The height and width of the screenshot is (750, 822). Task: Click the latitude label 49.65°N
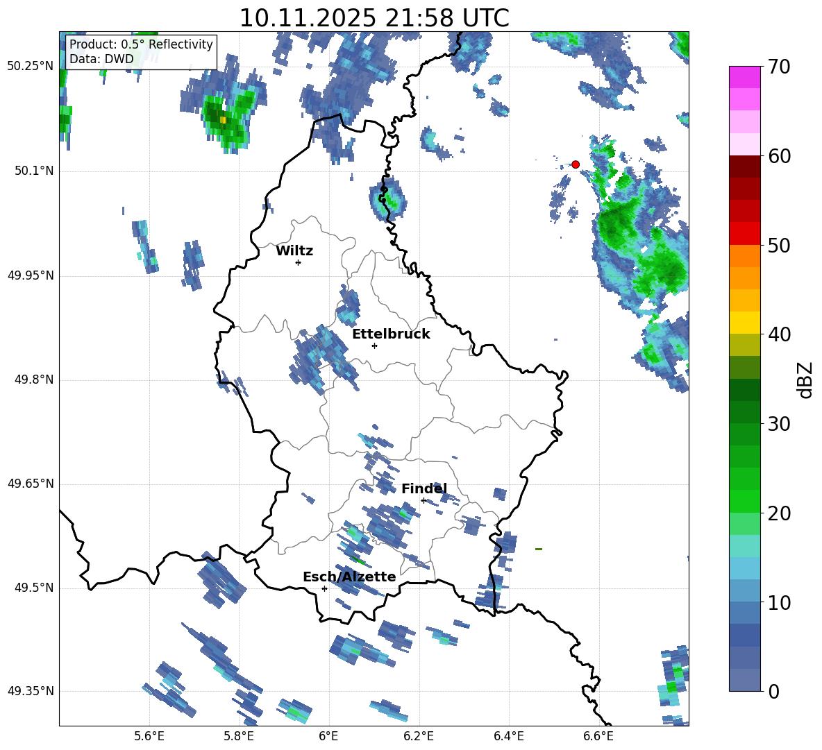tap(31, 484)
